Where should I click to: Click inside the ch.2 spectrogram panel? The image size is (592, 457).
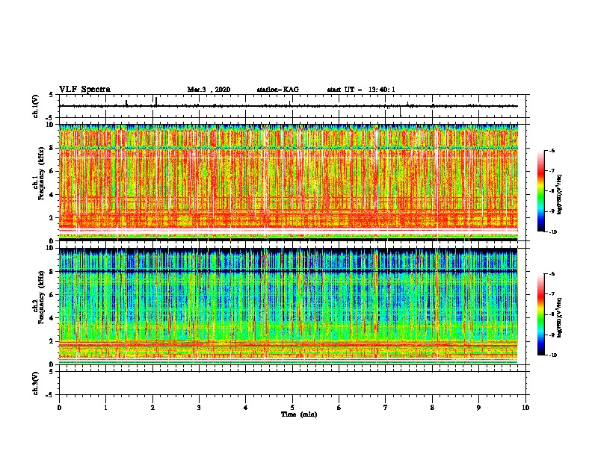pos(292,306)
